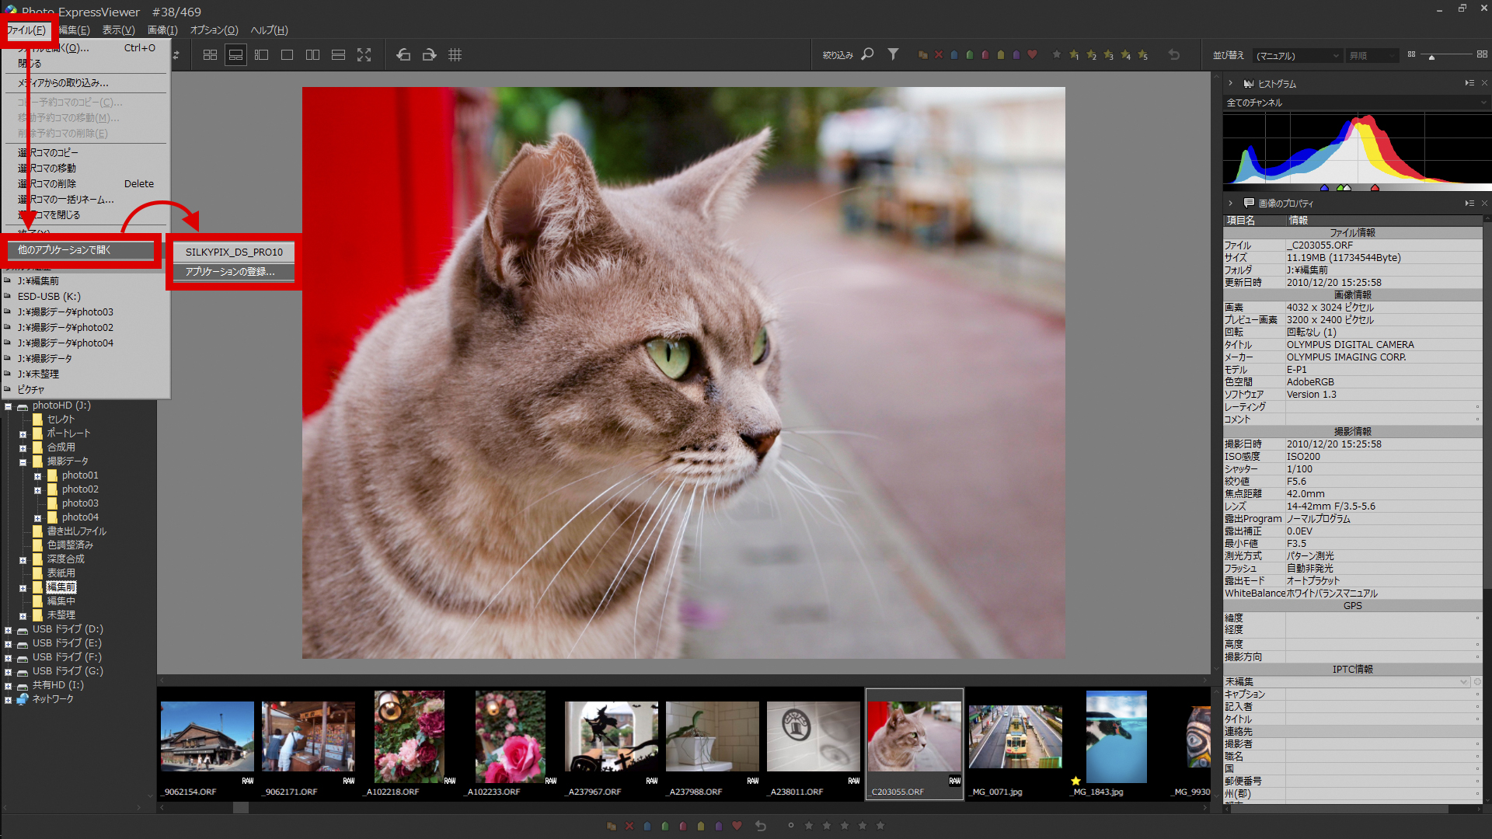1492x839 pixels.
Task: Switch to thumbnail grid view layout icon
Action: tap(210, 55)
